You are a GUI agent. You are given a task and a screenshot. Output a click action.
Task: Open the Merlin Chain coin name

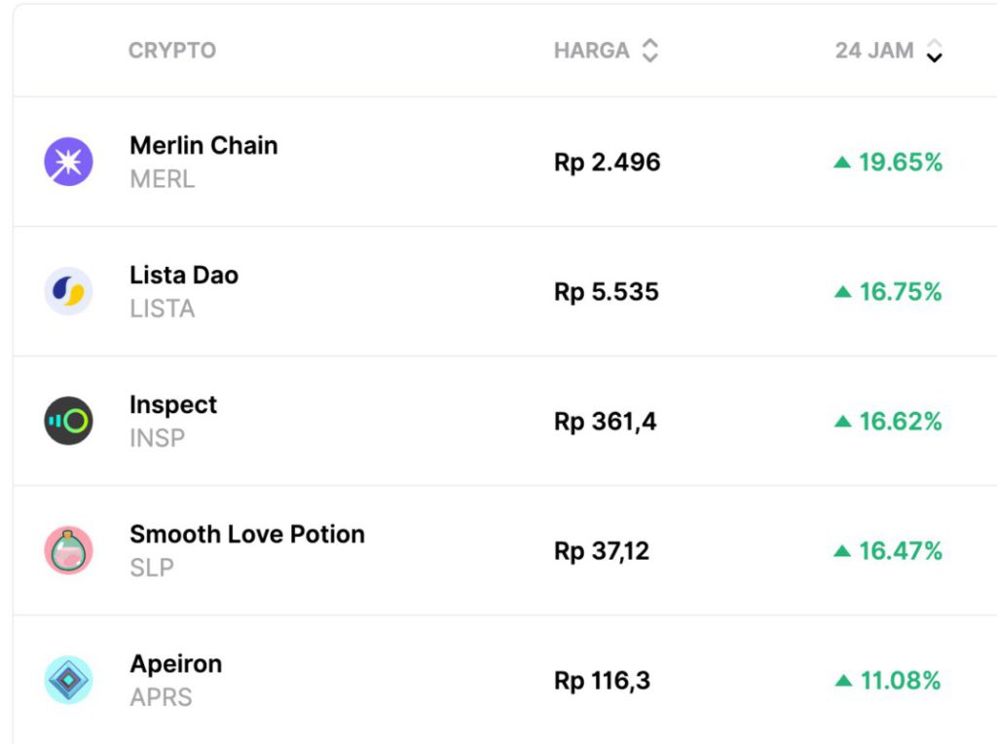203,146
